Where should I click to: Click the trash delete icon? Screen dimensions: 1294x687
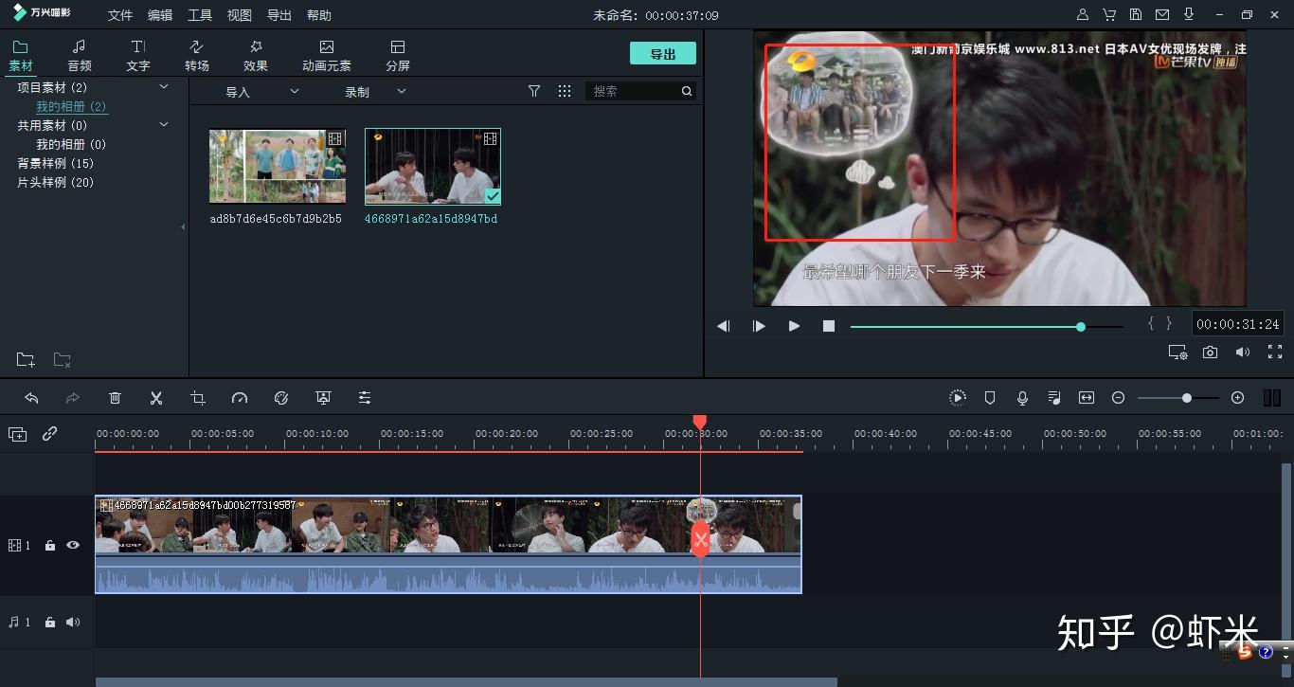point(115,398)
